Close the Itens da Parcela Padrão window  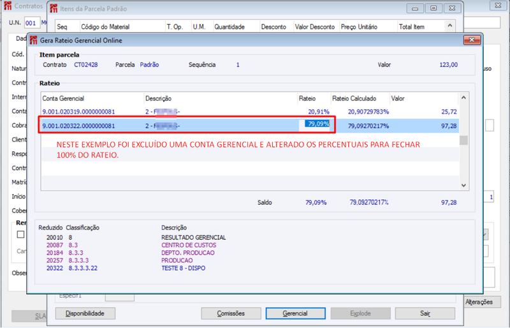click(x=452, y=8)
